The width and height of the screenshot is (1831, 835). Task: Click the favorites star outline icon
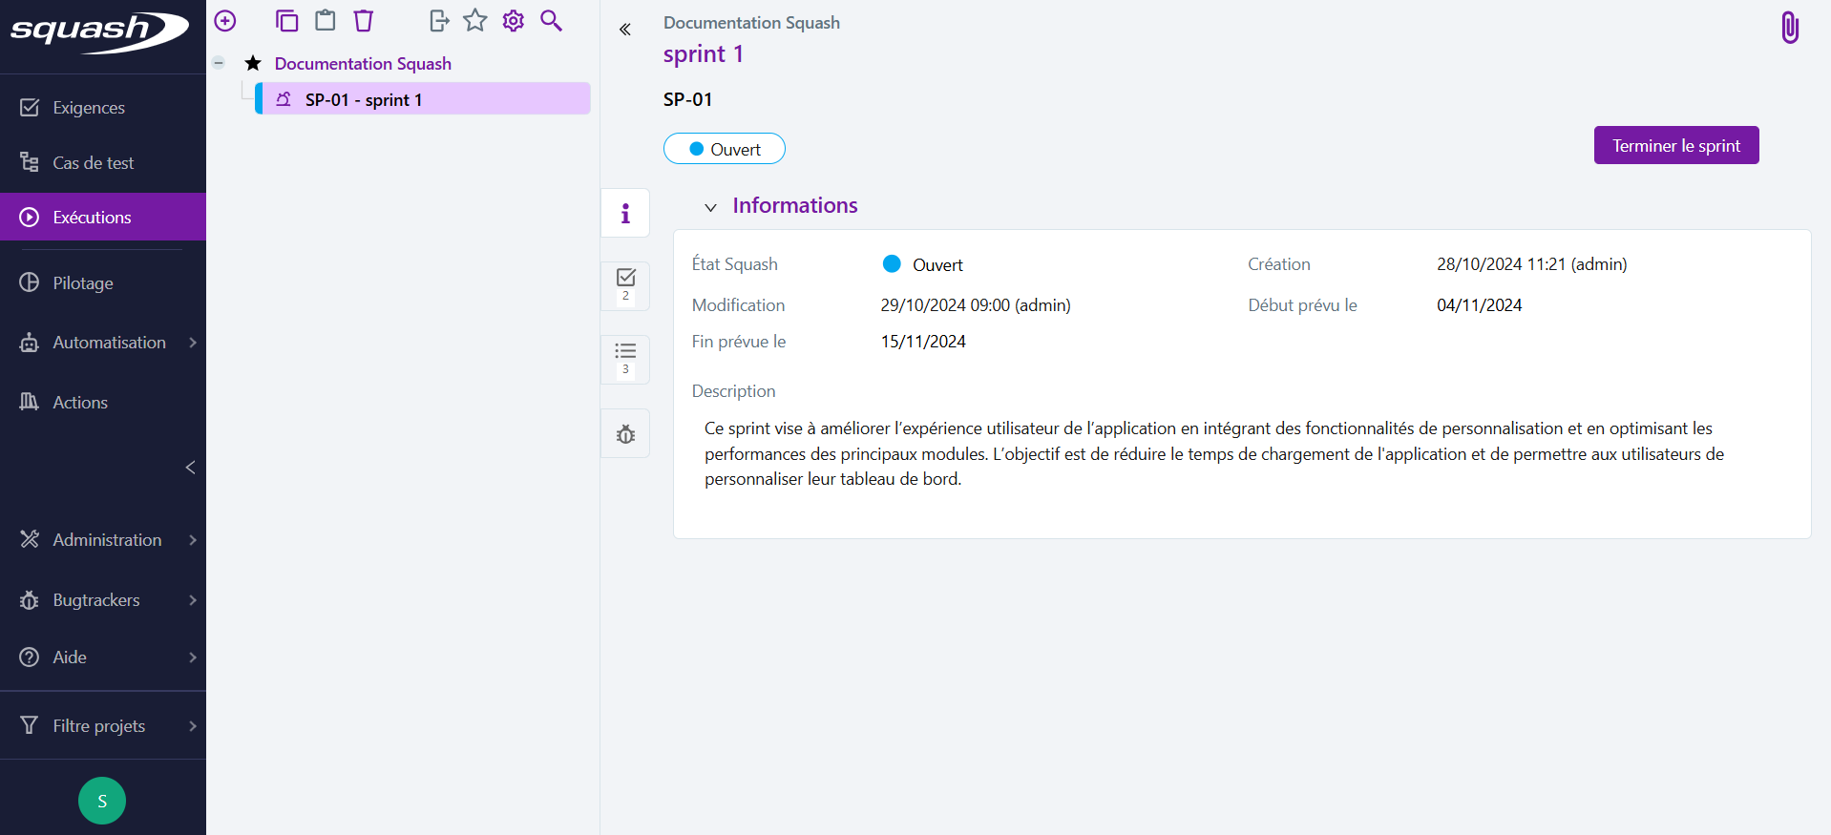point(475,20)
